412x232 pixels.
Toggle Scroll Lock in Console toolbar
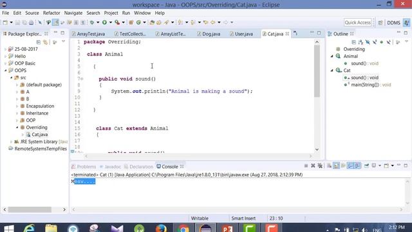point(336,166)
